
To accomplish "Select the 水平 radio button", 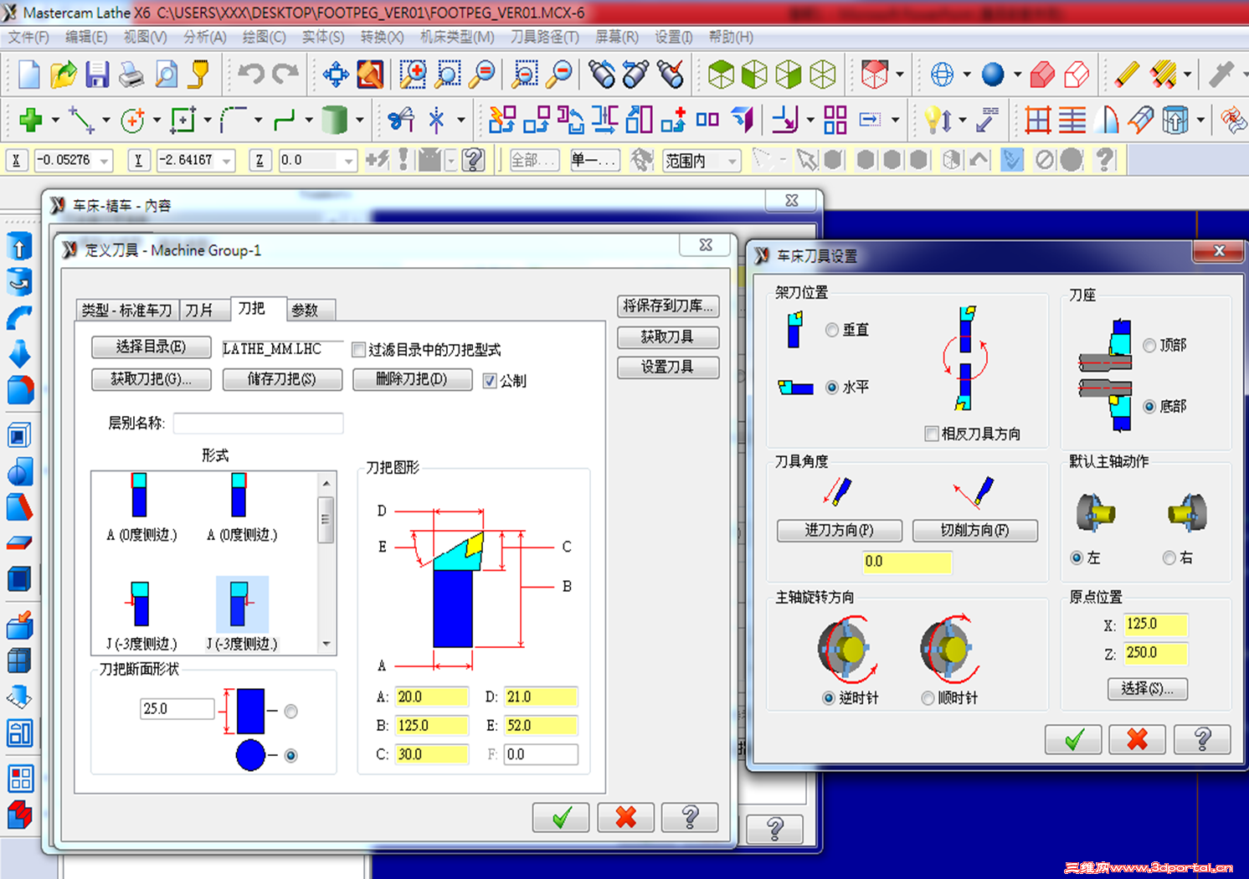I will [831, 387].
